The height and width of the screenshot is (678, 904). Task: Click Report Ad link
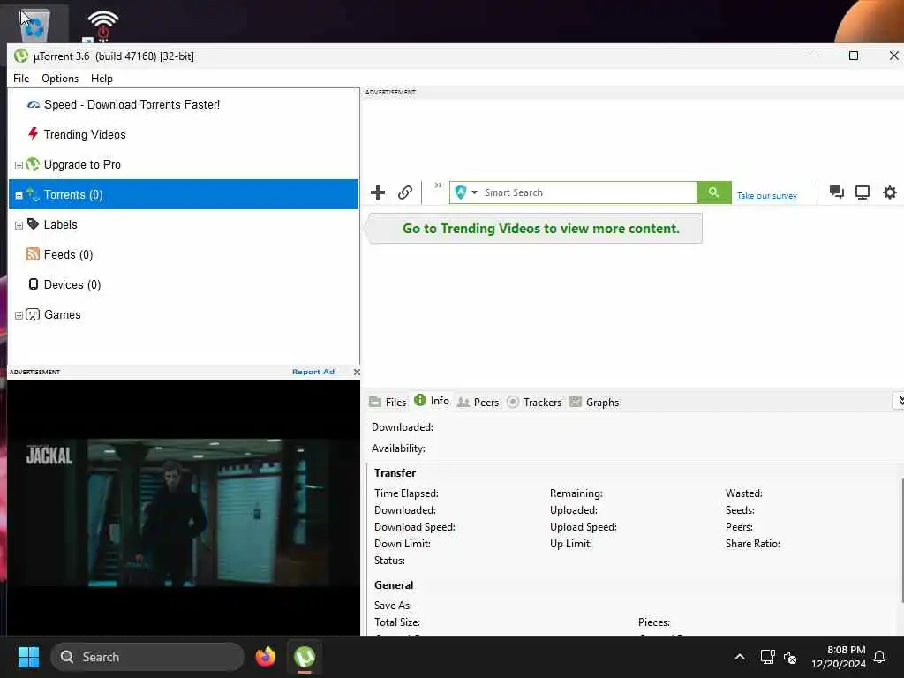(313, 372)
